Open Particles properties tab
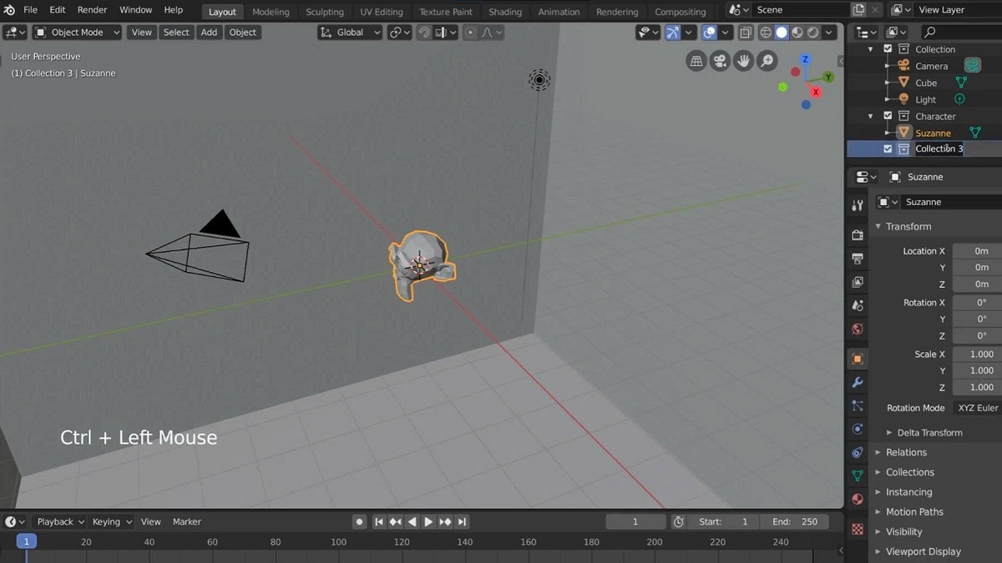 (857, 406)
